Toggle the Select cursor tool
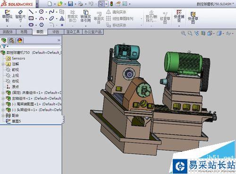The height and width of the screenshot is (174, 236). [x=101, y=4]
